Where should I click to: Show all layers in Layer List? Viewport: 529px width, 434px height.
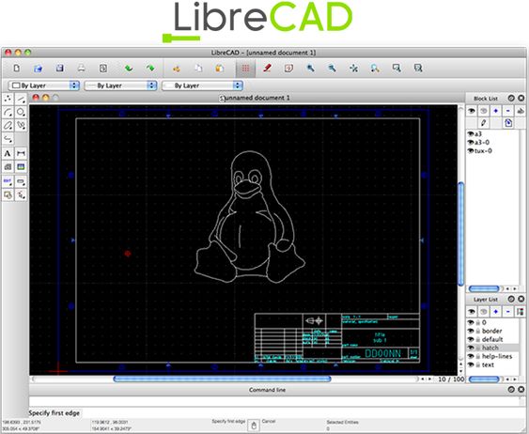[472, 312]
